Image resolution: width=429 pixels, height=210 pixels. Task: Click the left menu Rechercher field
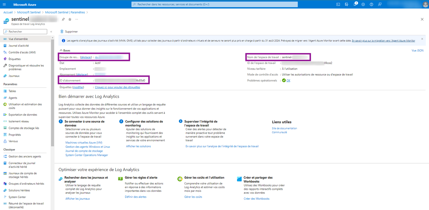click(25, 32)
